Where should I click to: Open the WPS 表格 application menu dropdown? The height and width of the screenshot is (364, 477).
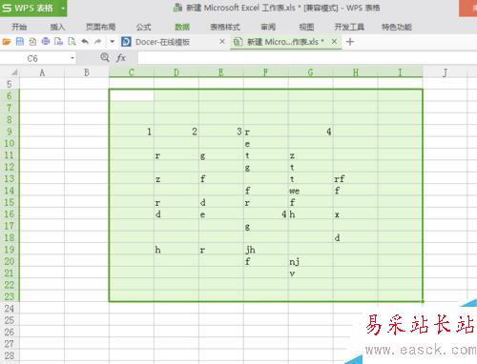click(x=63, y=8)
